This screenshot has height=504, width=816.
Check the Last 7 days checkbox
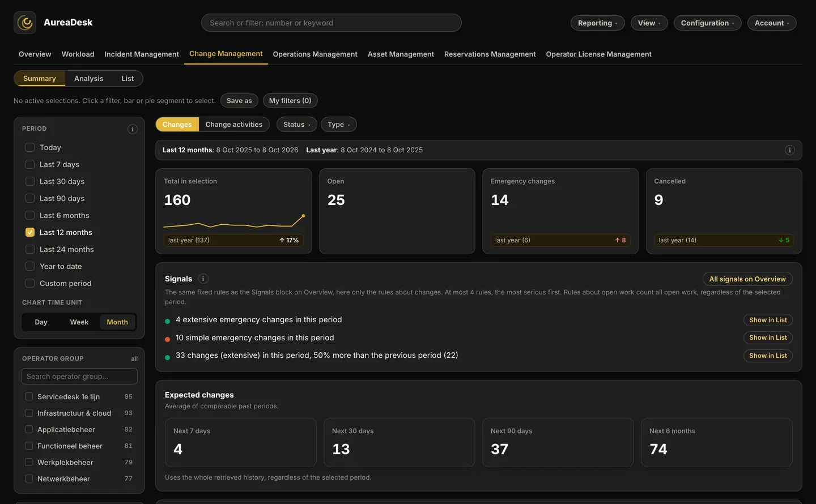point(30,164)
